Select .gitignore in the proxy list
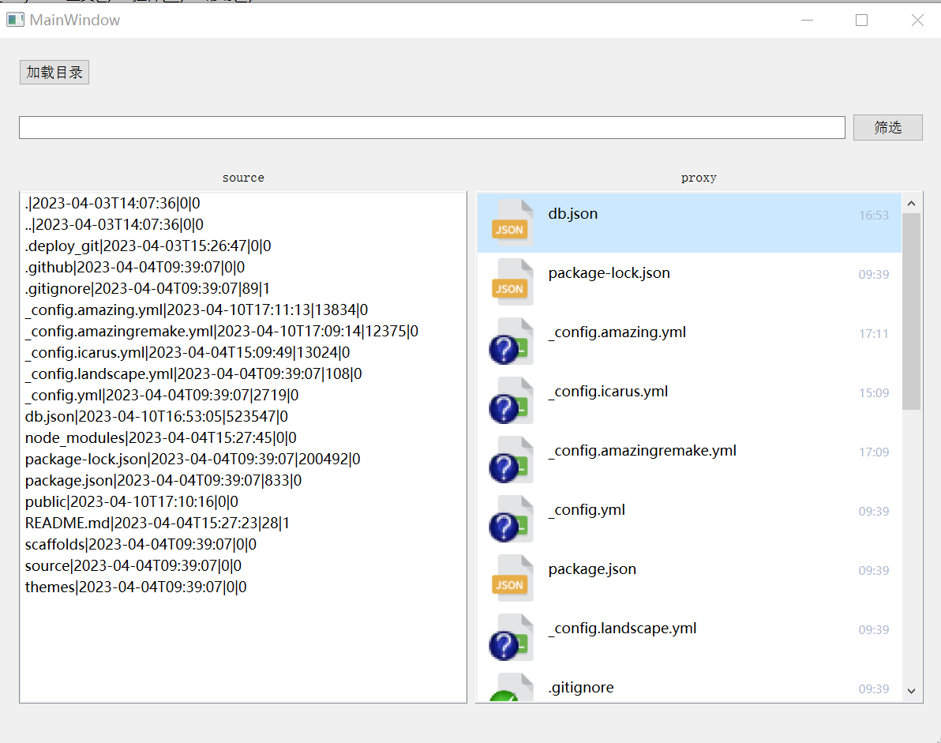 click(x=689, y=685)
